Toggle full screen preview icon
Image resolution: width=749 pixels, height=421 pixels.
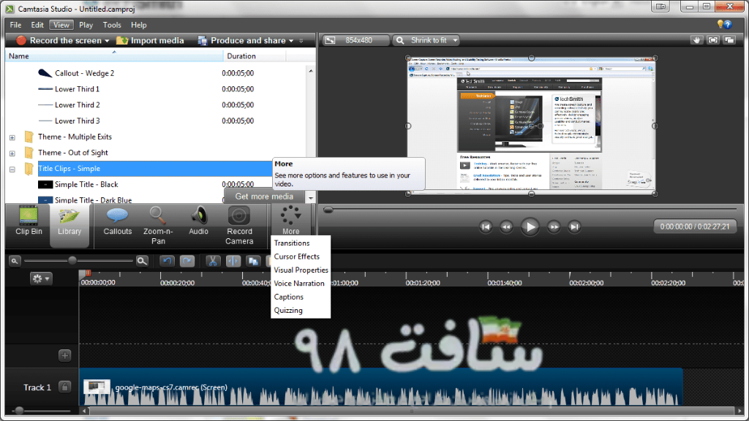pyautogui.click(x=712, y=40)
